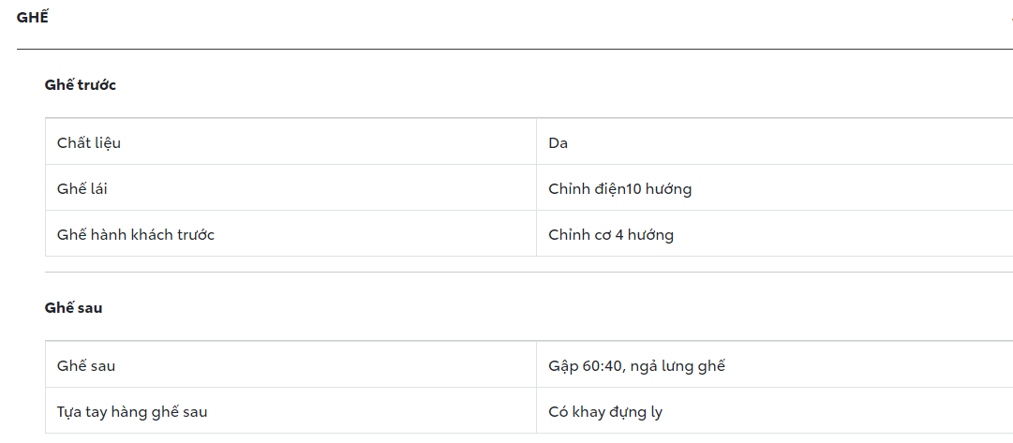Click the 4 hướng text in passenger seat value

click(x=644, y=235)
